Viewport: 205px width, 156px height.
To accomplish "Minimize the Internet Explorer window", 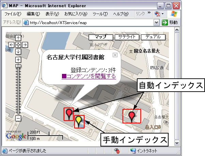I will tap(160, 6).
